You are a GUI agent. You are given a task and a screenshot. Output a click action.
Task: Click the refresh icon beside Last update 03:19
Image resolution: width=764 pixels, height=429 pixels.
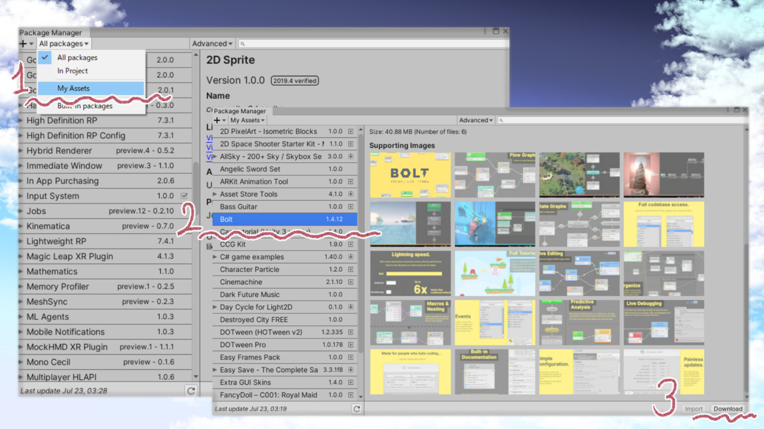point(357,409)
